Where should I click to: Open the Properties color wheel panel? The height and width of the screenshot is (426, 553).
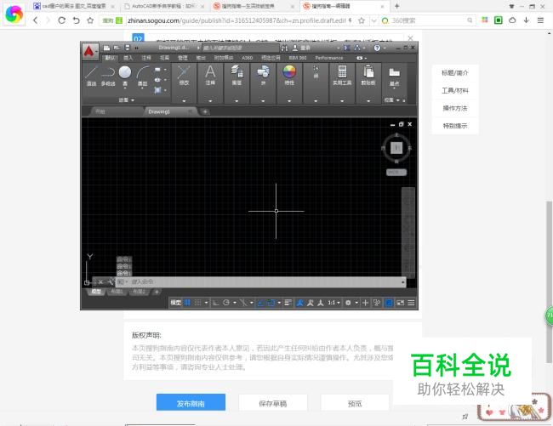coord(289,76)
